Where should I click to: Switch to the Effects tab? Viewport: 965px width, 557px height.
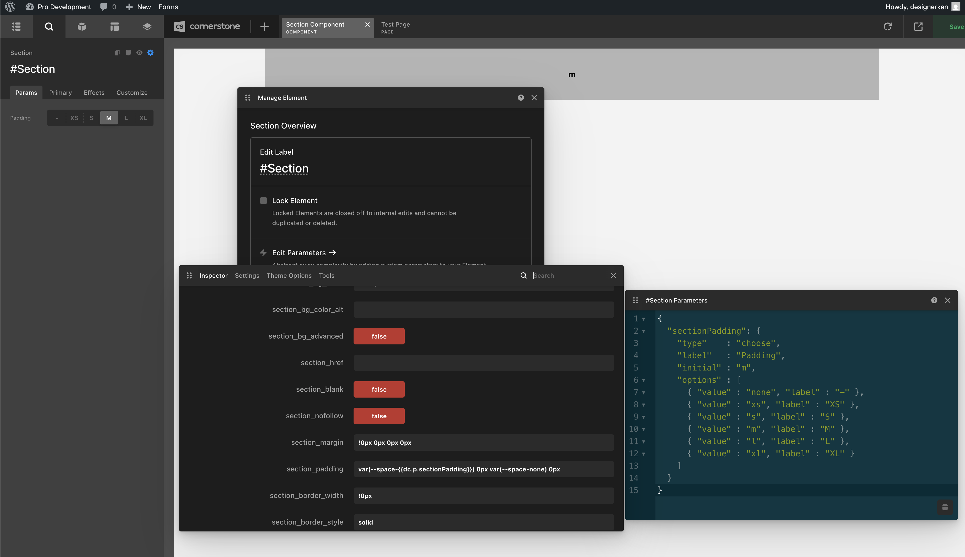(94, 92)
